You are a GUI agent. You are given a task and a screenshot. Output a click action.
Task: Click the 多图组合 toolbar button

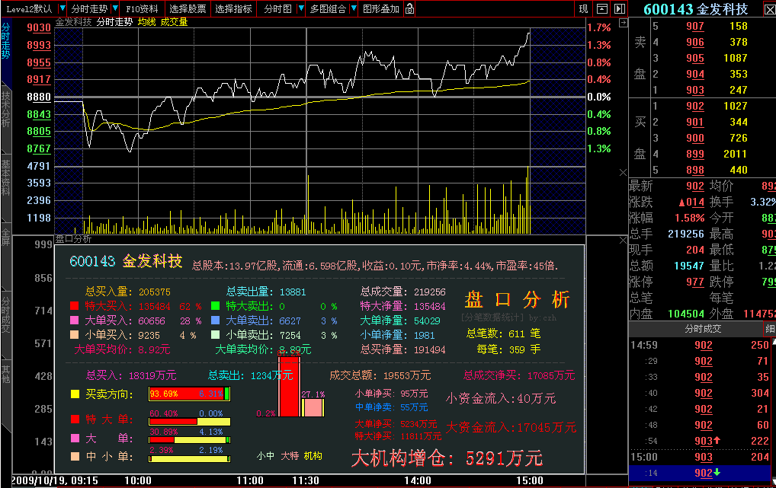pos(328,9)
